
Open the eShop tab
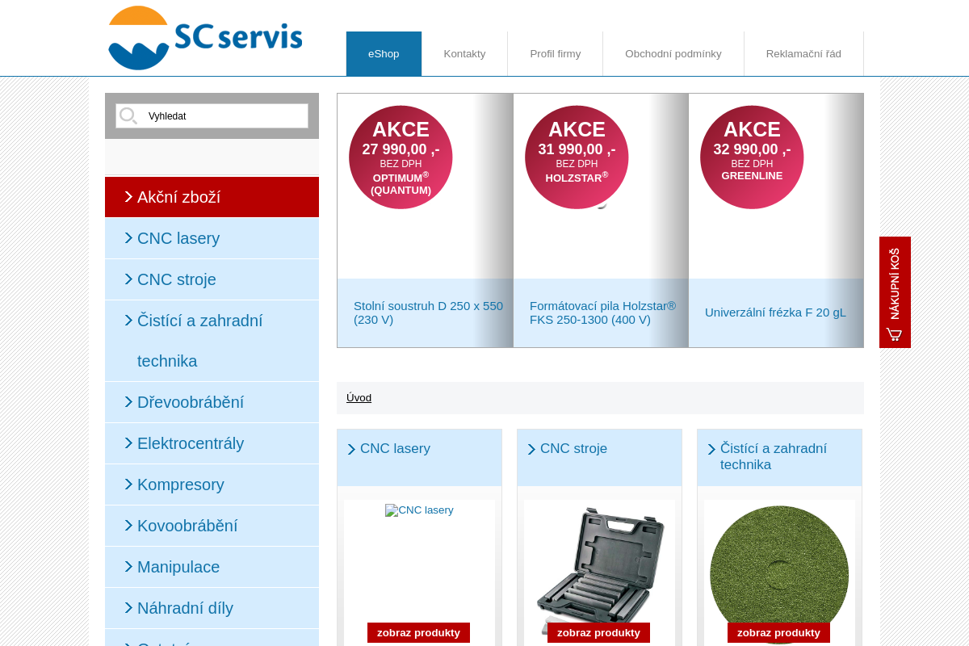coord(384,54)
